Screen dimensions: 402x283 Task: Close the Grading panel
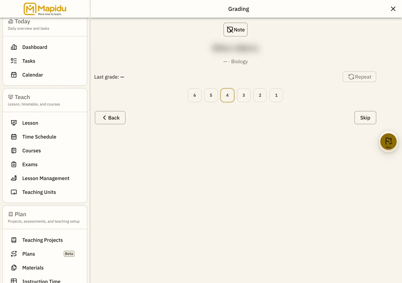393,9
